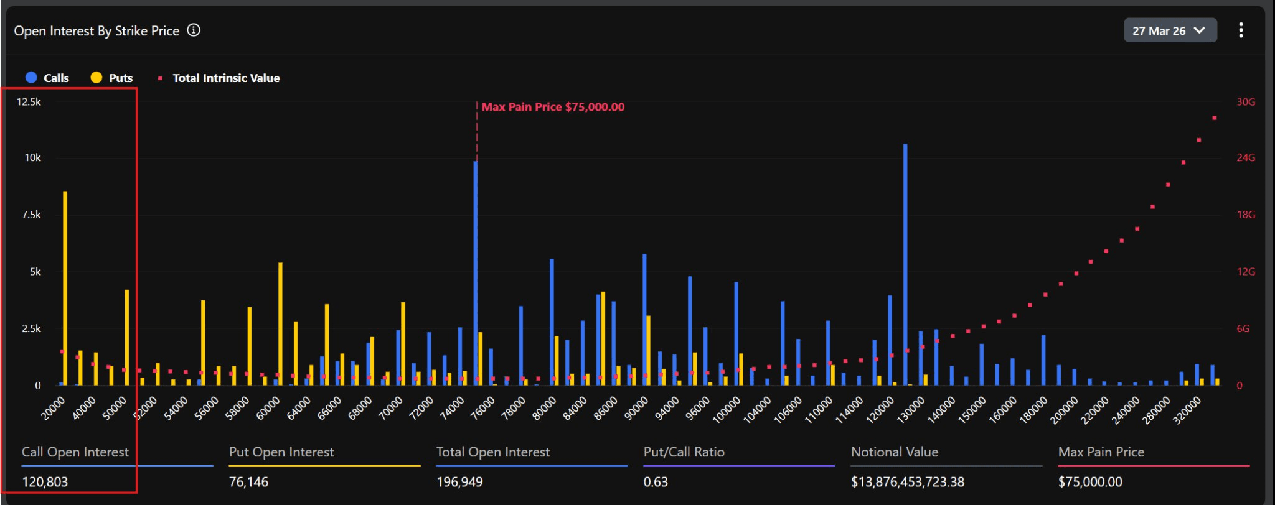Click the 30G label on right axis

(x=1245, y=102)
